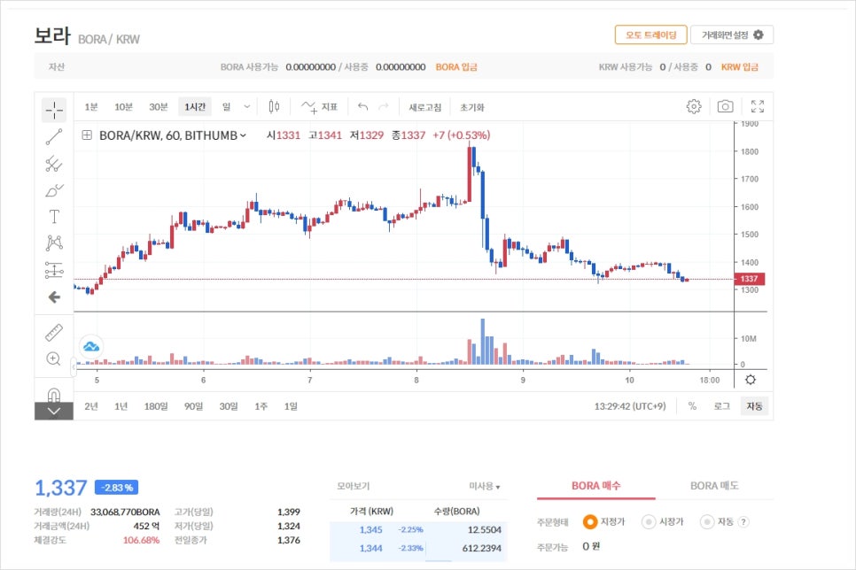Set chart interval to 10분
This screenshot has height=570, width=856.
pyautogui.click(x=123, y=107)
